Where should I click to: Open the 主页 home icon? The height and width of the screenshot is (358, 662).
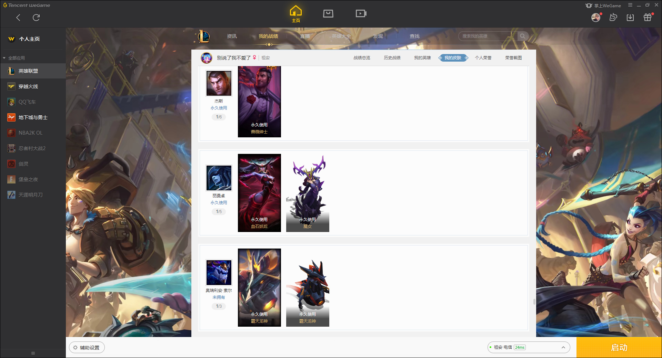coord(296,14)
